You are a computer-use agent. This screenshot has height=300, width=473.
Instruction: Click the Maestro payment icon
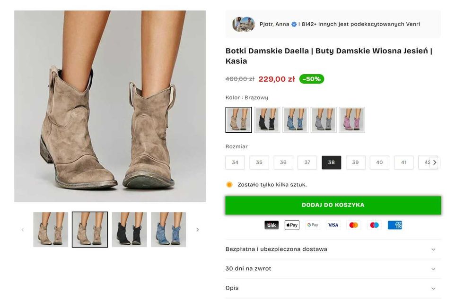click(374, 225)
